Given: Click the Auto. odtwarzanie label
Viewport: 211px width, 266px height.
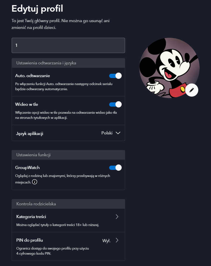Looking at the screenshot, I should pos(33,76).
